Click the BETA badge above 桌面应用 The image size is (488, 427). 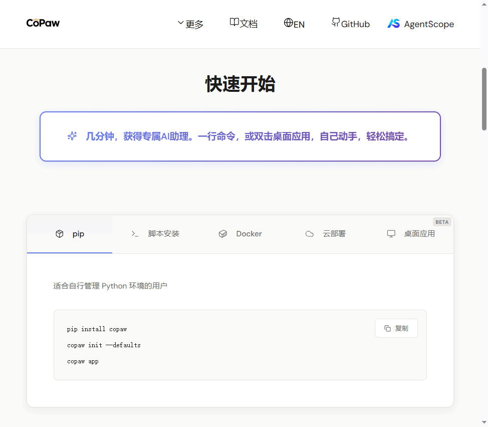pos(442,222)
